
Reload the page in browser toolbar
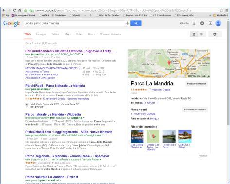[15, 10]
